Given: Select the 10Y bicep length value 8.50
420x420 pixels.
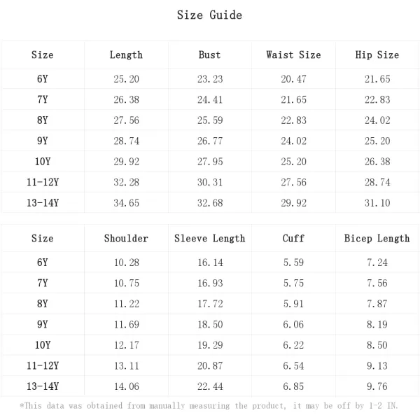Looking at the screenshot, I should coord(377,345).
